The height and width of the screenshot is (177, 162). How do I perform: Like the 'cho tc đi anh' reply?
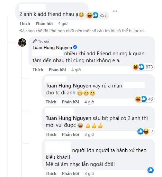[x=51, y=102]
